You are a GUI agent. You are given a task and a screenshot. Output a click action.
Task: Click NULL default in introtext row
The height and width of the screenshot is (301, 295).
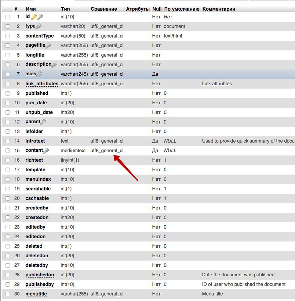(x=170, y=141)
